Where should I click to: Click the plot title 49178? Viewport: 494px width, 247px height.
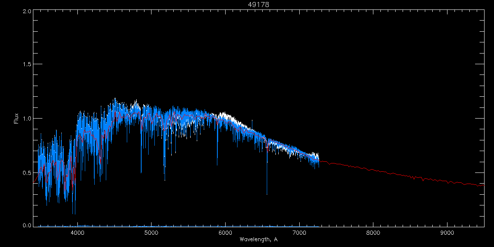(259, 5)
